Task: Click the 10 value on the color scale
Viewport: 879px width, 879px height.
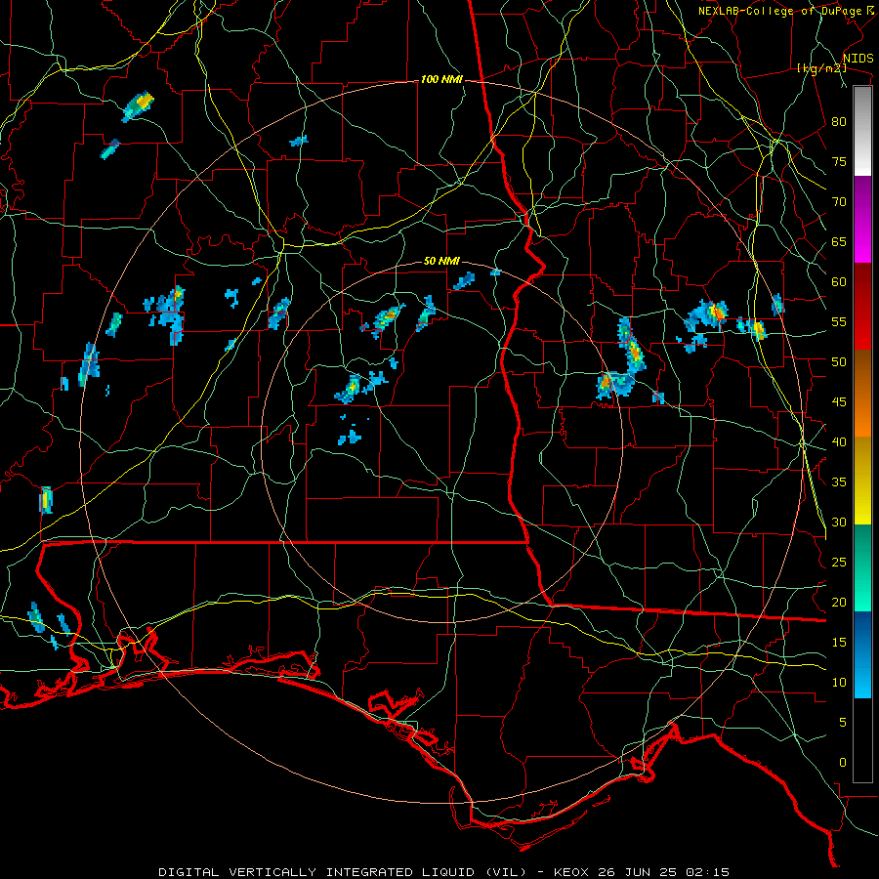Action: [839, 683]
